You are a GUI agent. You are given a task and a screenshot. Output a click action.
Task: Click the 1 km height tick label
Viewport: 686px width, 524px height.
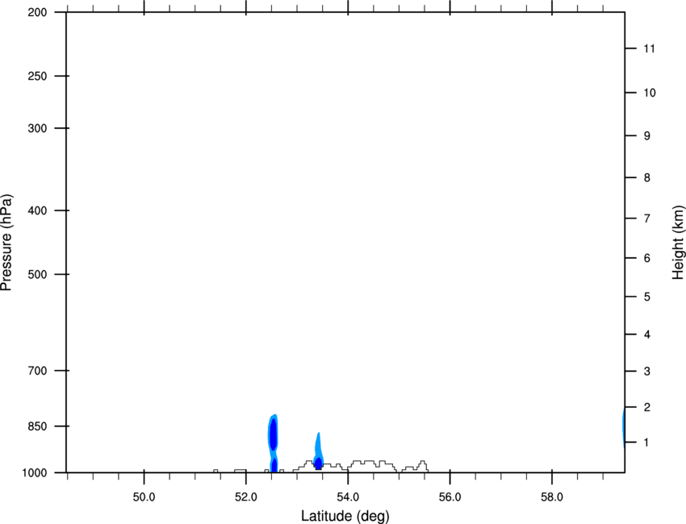[646, 443]
